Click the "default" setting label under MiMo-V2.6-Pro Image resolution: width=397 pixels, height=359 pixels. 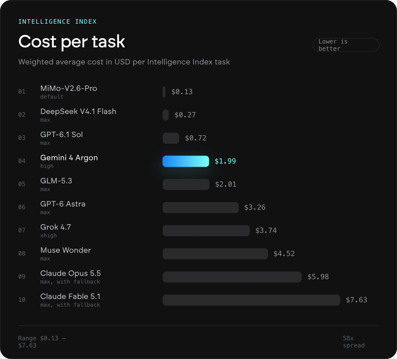52,97
